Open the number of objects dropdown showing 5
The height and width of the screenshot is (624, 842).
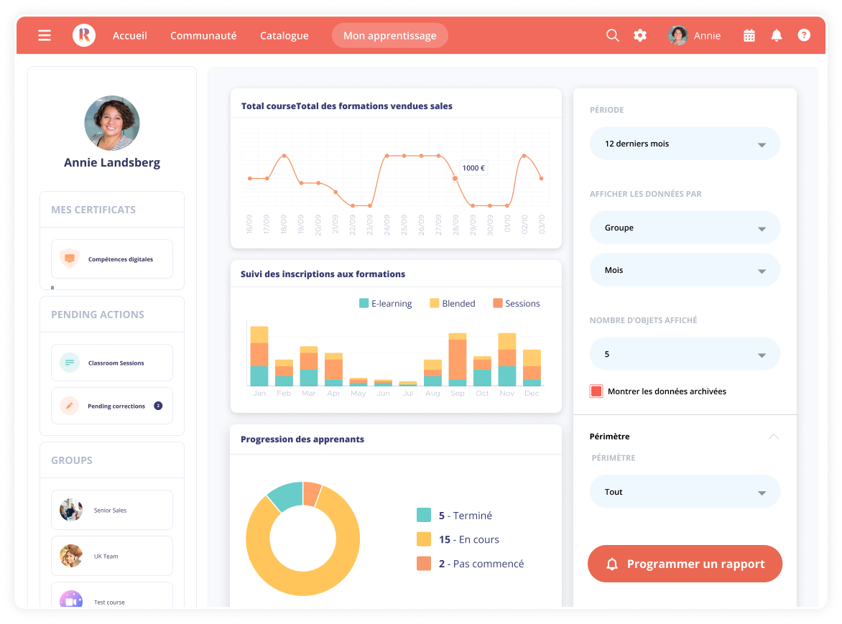point(685,354)
